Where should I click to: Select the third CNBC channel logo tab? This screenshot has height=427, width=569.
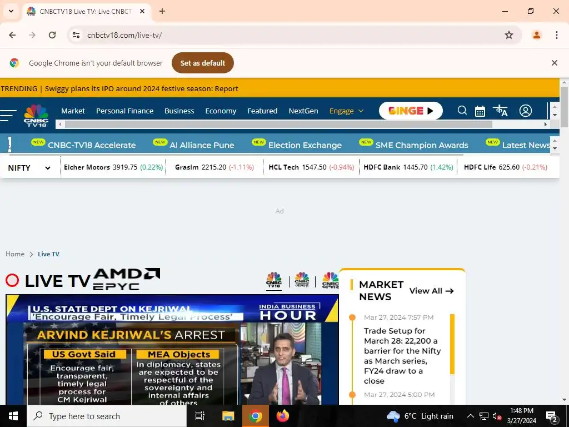330,281
